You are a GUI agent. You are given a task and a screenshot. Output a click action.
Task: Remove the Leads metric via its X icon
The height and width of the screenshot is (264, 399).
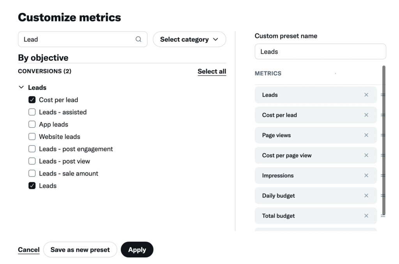click(366, 95)
